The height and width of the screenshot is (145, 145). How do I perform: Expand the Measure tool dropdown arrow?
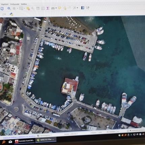point(56,8)
